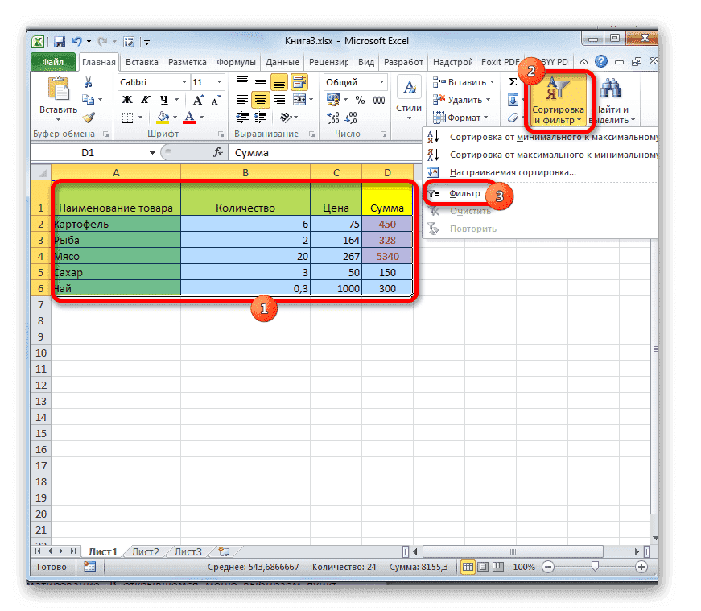Viewport: 701px width, 611px height.
Task: Open the Общий number format dropdown
Action: pyautogui.click(x=381, y=81)
